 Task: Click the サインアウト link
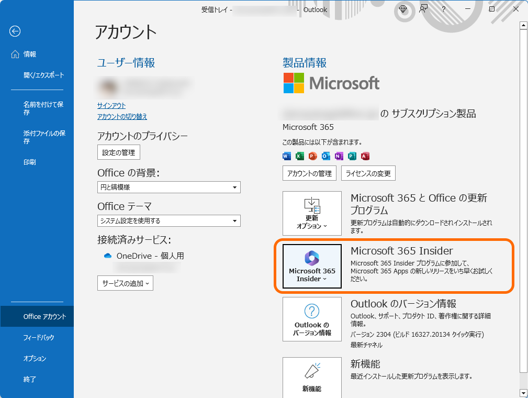111,105
